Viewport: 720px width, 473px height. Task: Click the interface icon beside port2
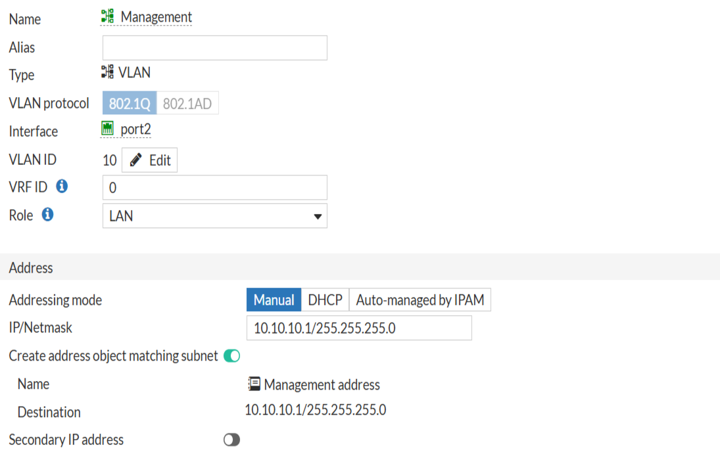click(x=107, y=127)
